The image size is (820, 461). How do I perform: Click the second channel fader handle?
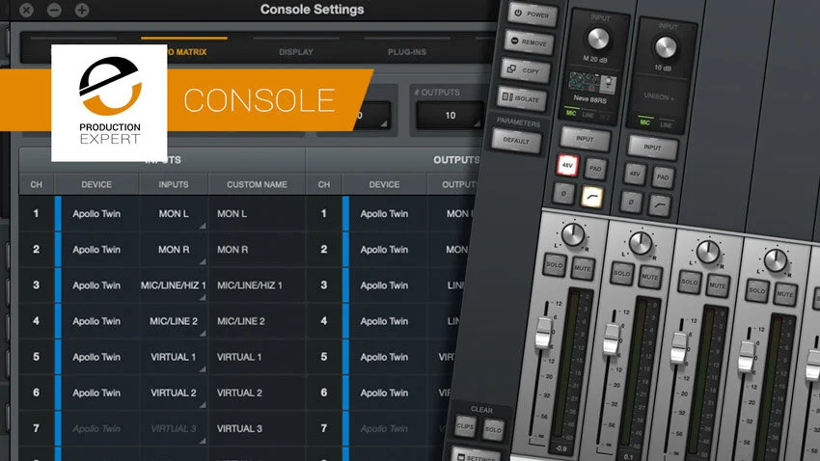pyautogui.click(x=612, y=339)
